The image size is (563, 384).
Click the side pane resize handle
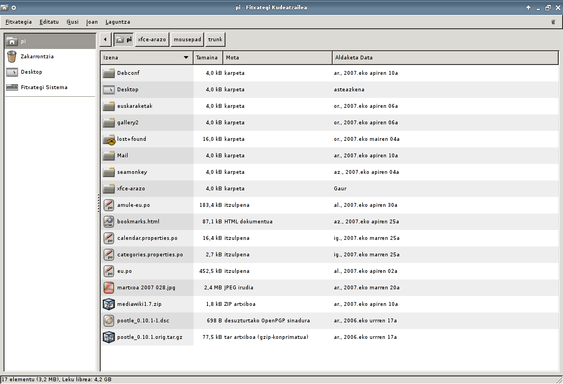click(x=98, y=204)
